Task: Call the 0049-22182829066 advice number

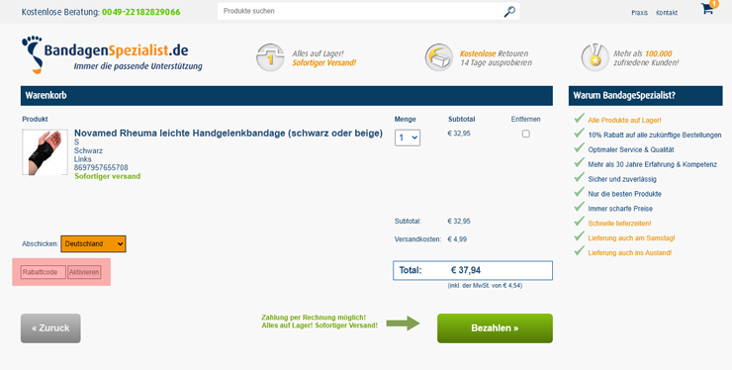Action: 141,12
